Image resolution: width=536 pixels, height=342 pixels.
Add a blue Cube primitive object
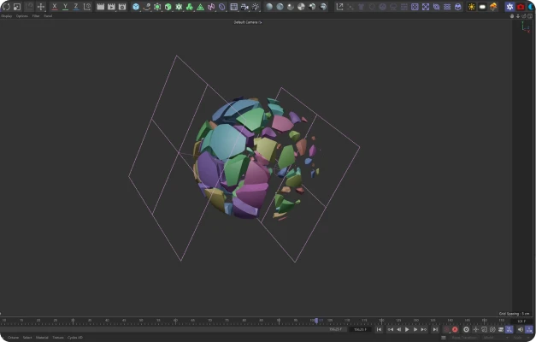coord(136,7)
